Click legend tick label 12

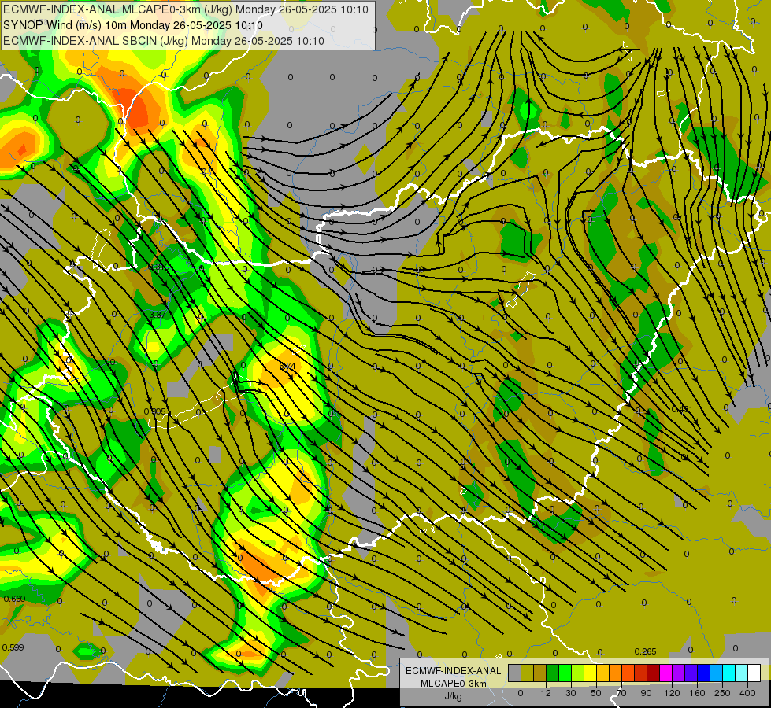pos(546,693)
